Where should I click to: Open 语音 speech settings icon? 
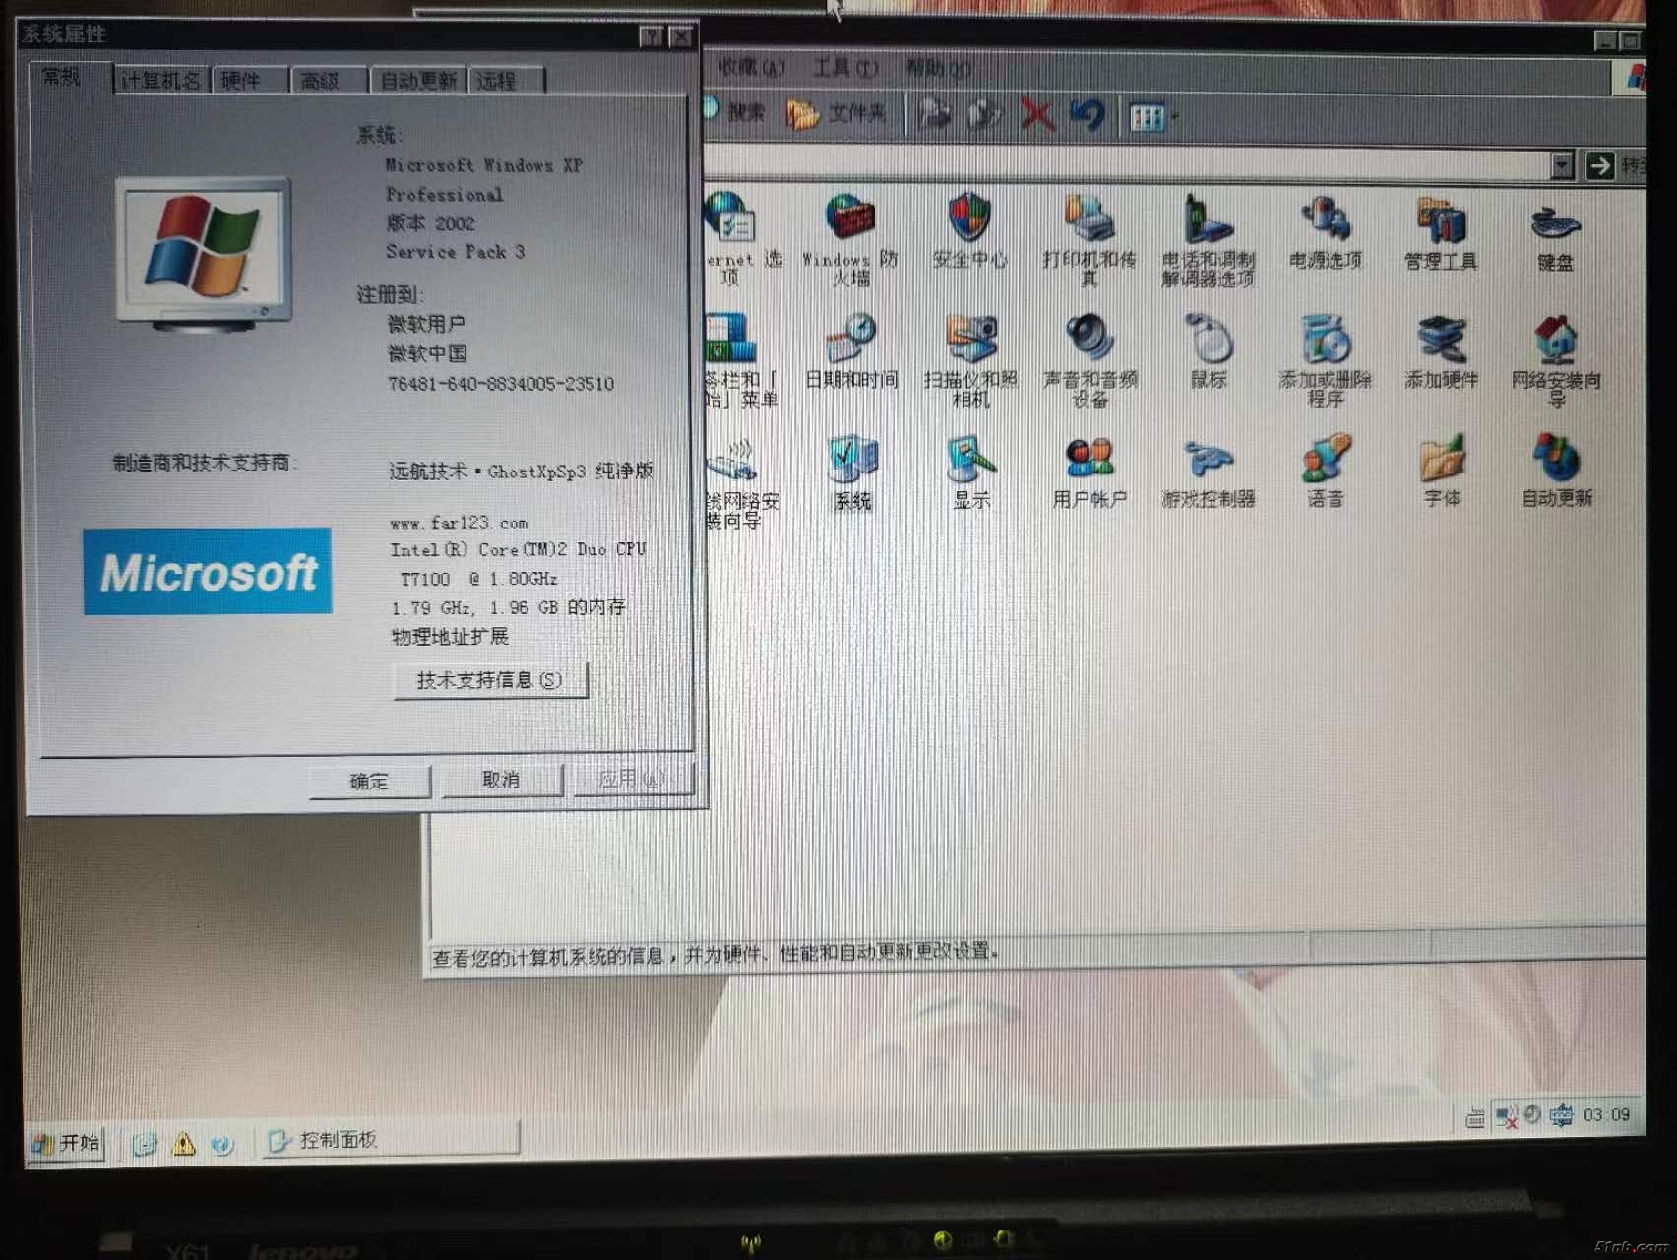1325,471
